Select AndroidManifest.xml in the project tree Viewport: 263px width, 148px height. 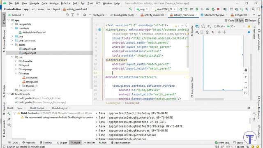34,32
